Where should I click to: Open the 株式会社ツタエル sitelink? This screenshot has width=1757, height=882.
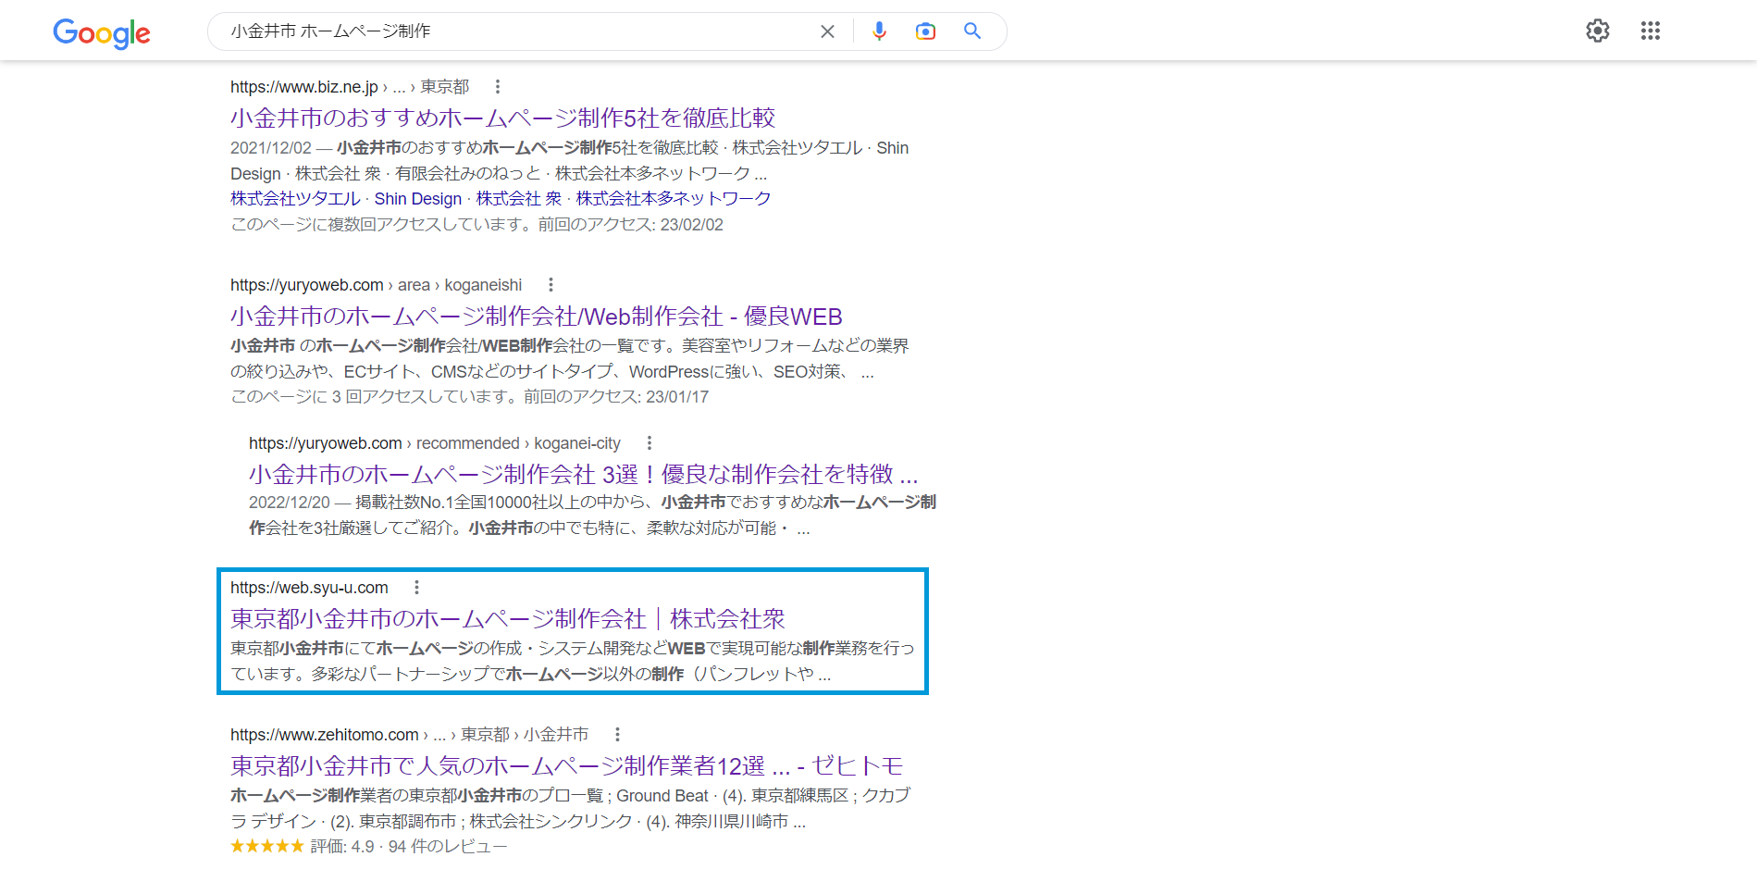click(x=295, y=198)
